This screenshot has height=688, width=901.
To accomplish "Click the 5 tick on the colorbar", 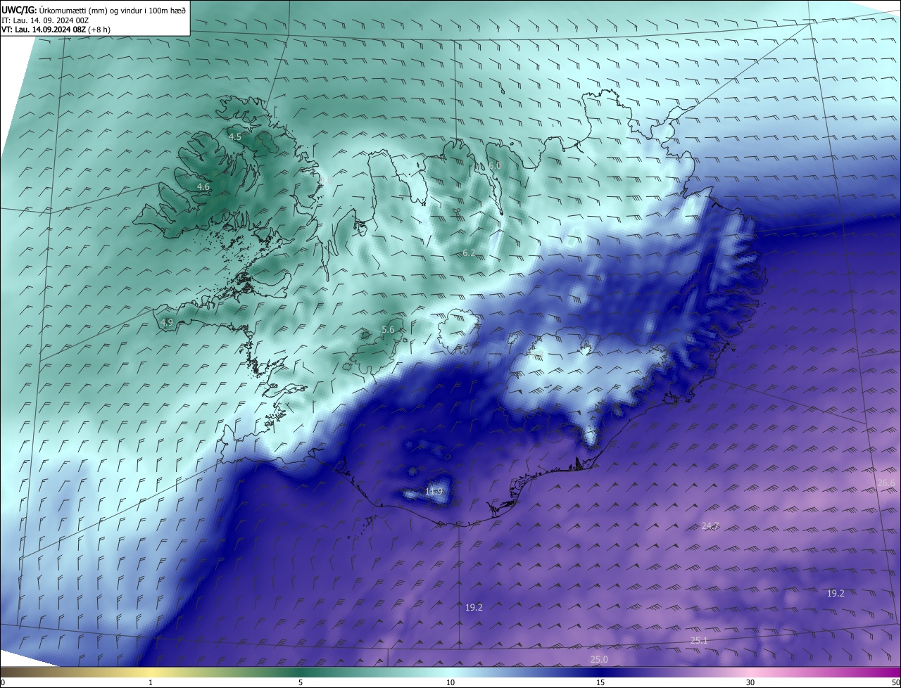I will point(301,682).
